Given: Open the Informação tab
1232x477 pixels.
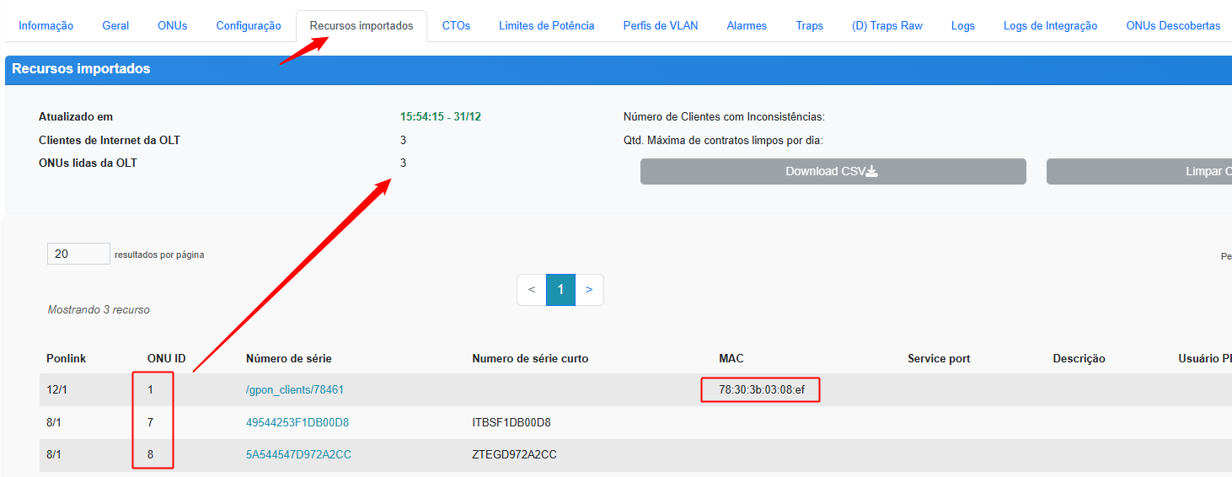Looking at the screenshot, I should tap(46, 25).
